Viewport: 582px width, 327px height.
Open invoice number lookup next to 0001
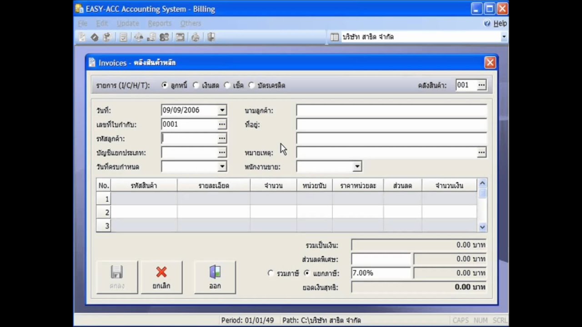pos(221,124)
